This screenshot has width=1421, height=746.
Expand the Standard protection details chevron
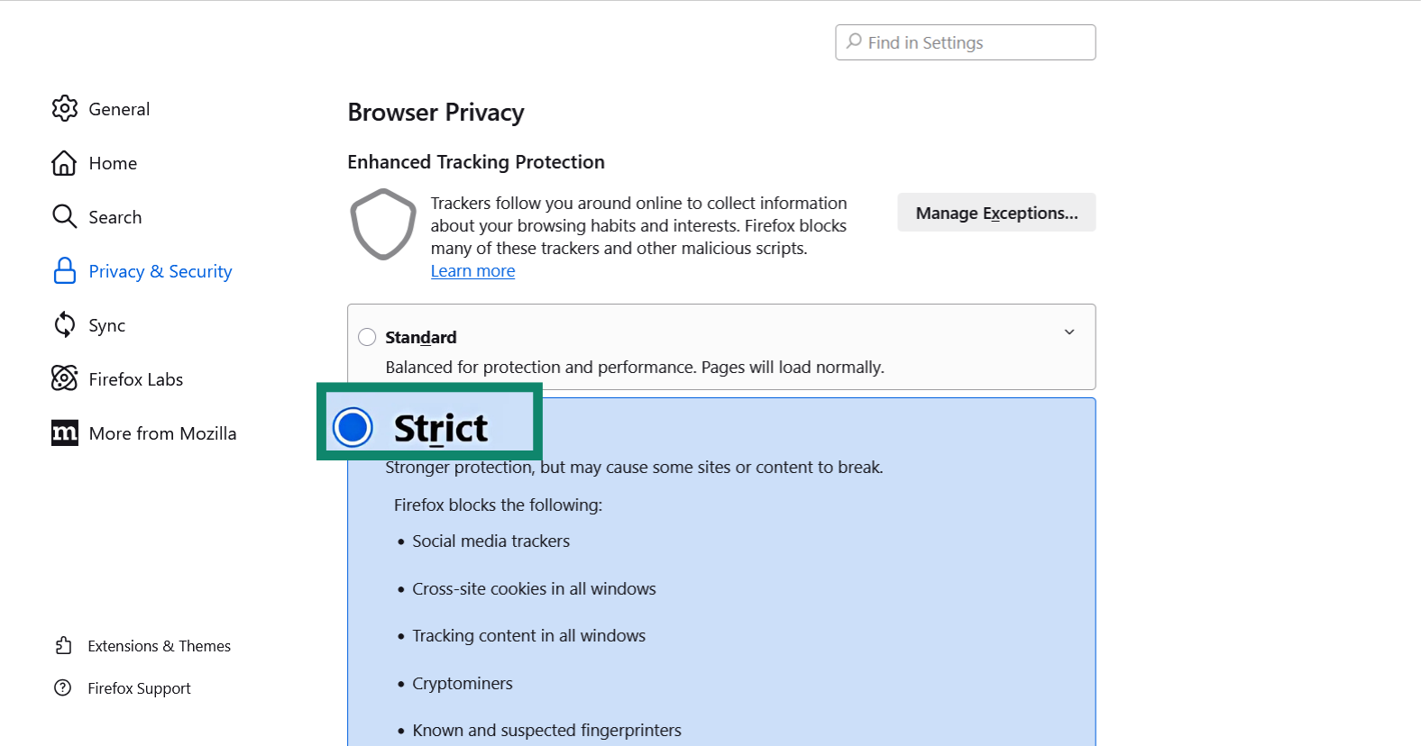coord(1069,332)
